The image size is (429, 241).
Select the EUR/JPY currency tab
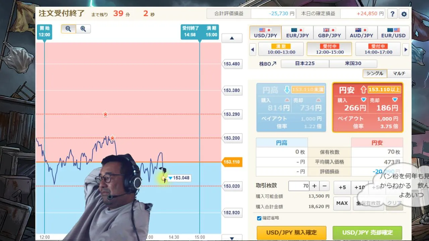point(297,32)
